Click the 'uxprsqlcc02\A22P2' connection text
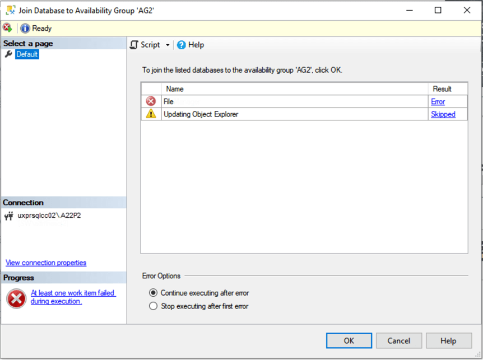Screen dimensions: 483x360 (x=49, y=216)
